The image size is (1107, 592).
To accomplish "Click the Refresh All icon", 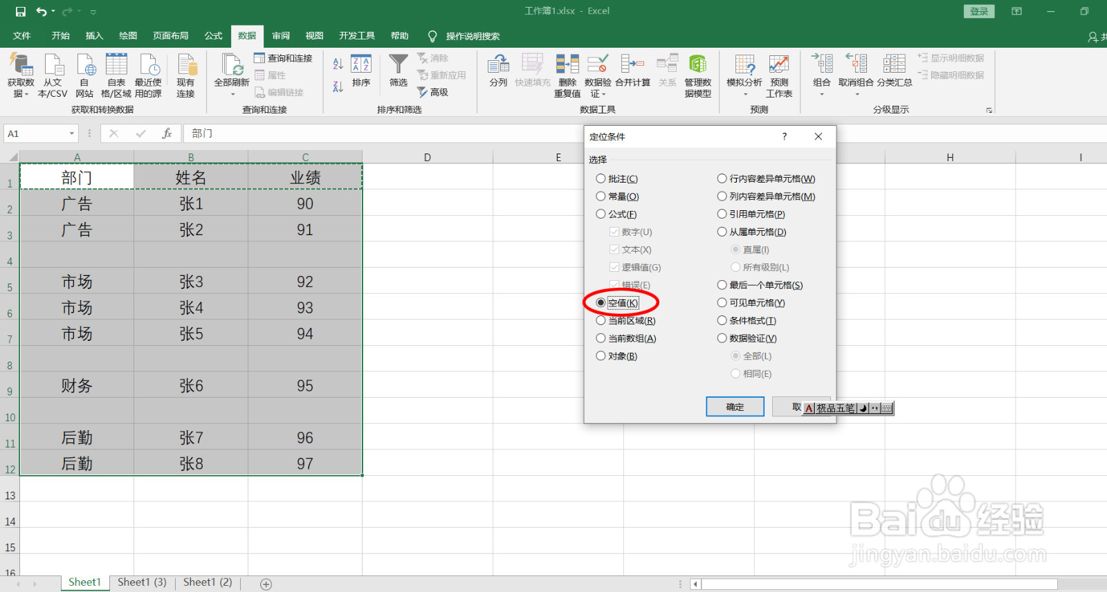I will [x=232, y=66].
